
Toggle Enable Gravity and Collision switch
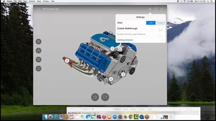161,34
